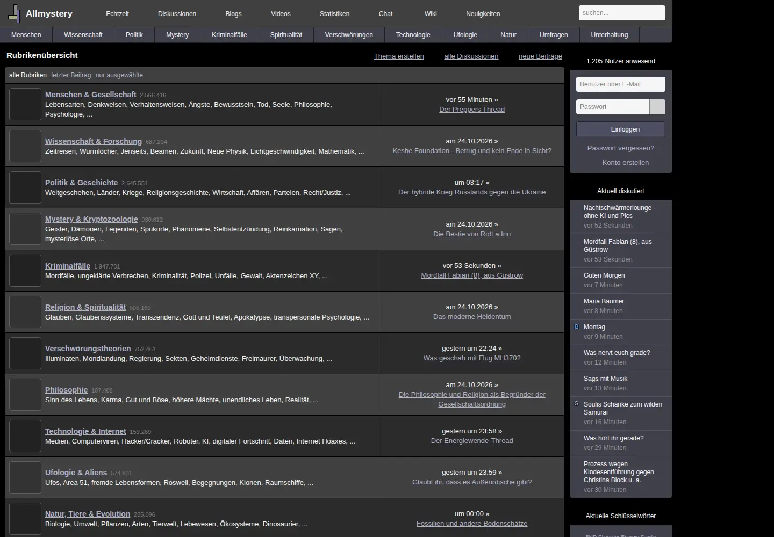Select the Wissenschaft category tab
Viewport: 774px width, 537px height.
83,35
